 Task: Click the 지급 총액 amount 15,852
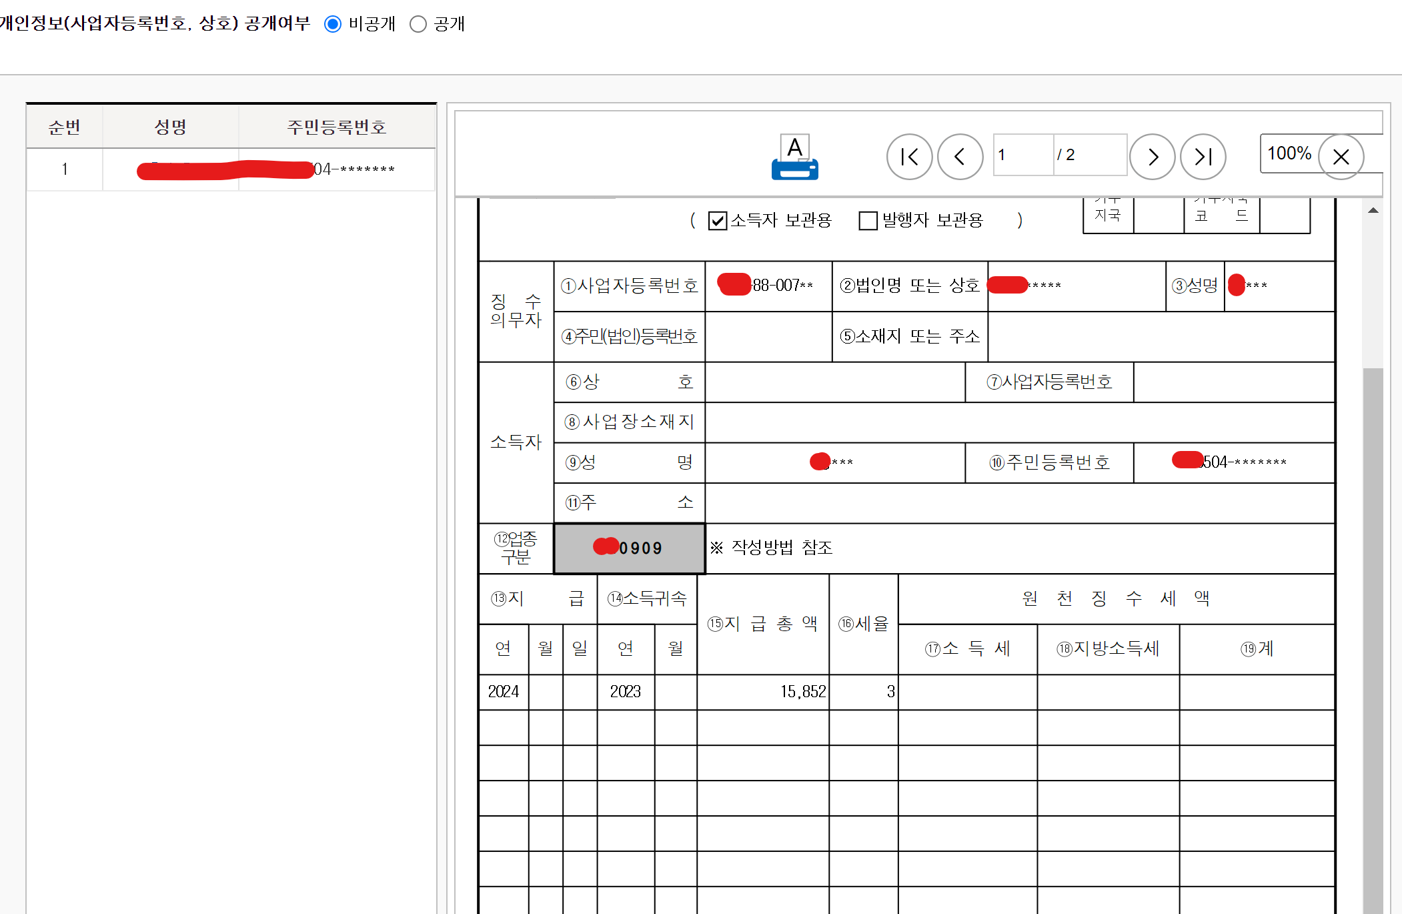click(802, 692)
